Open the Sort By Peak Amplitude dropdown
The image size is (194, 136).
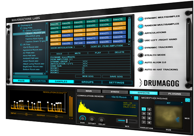coord(110,46)
